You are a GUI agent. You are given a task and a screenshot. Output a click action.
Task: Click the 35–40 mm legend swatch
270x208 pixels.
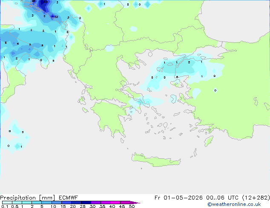(106, 202)
